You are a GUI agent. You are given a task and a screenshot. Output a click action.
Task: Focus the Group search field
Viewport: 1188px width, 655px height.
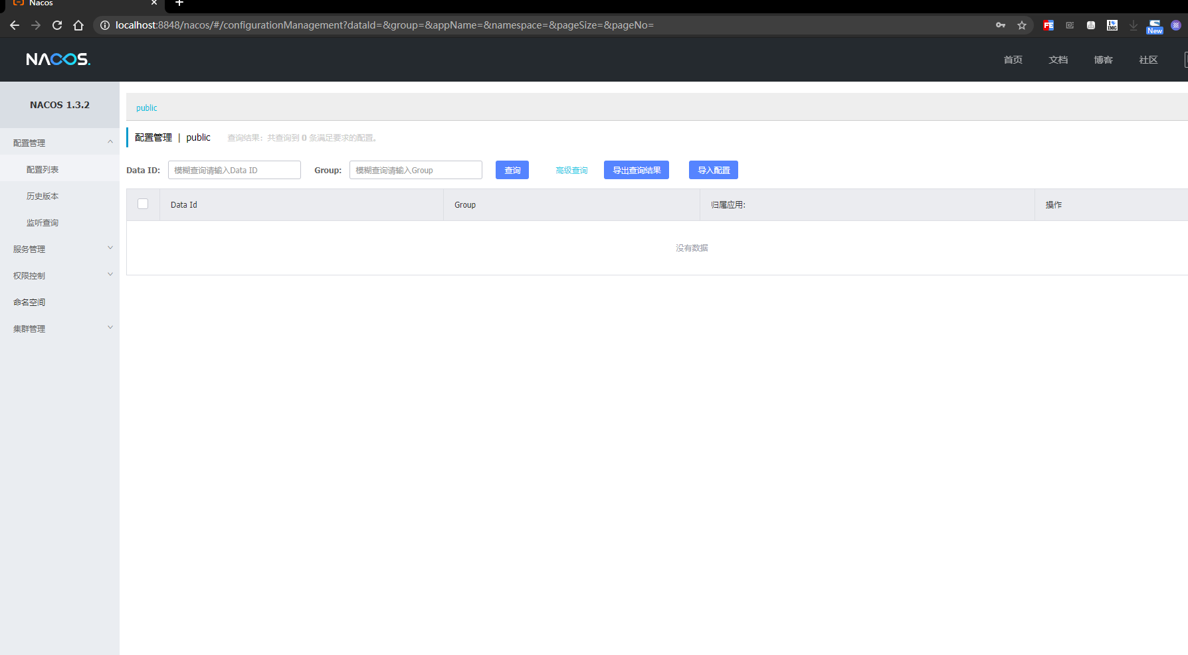coord(416,170)
